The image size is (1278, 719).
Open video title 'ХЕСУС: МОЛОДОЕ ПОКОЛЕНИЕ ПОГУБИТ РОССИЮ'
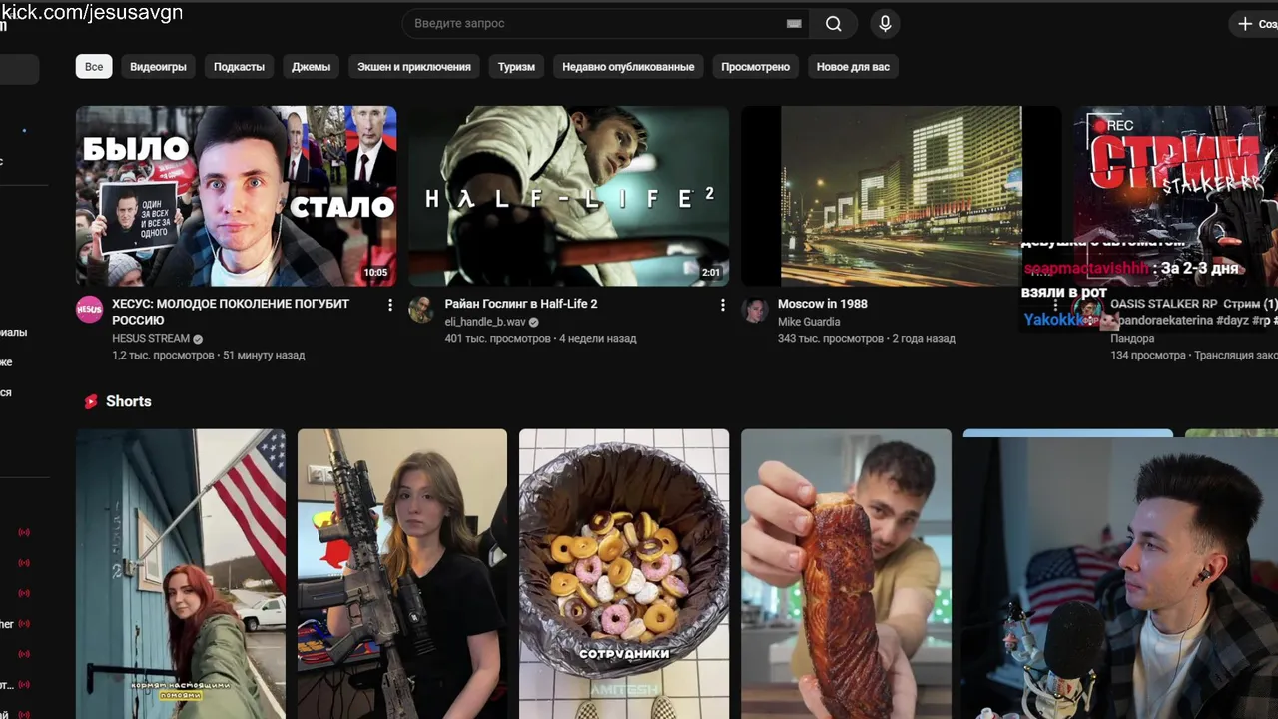click(x=231, y=312)
